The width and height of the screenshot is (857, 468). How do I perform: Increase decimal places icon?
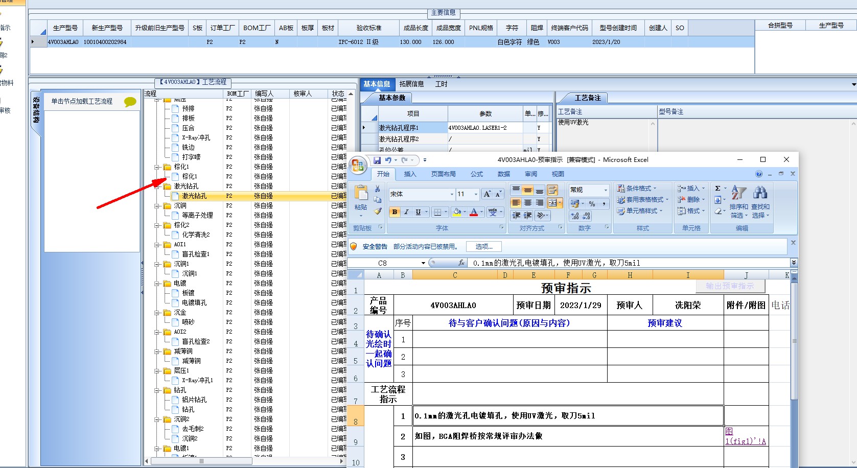point(575,216)
